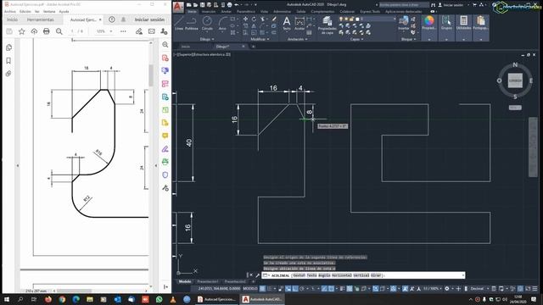Open the annotation scale dropdown in status bar

coord(433,288)
